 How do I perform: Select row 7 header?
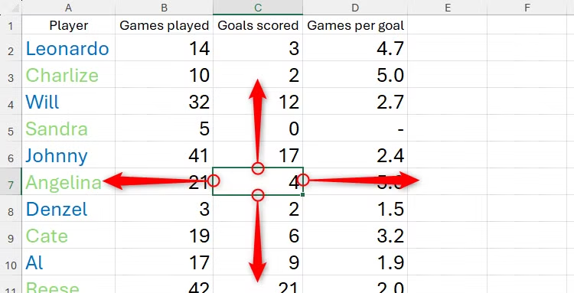coord(11,181)
